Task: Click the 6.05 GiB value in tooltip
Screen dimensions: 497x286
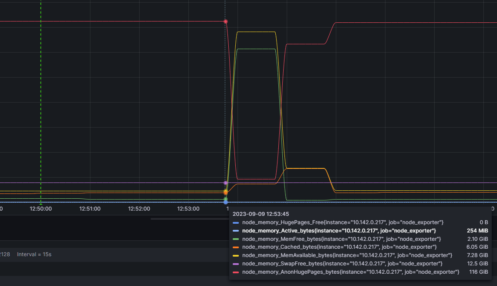Action: click(477, 247)
